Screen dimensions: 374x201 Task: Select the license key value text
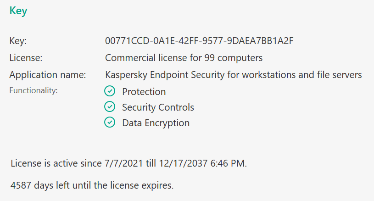coord(199,41)
